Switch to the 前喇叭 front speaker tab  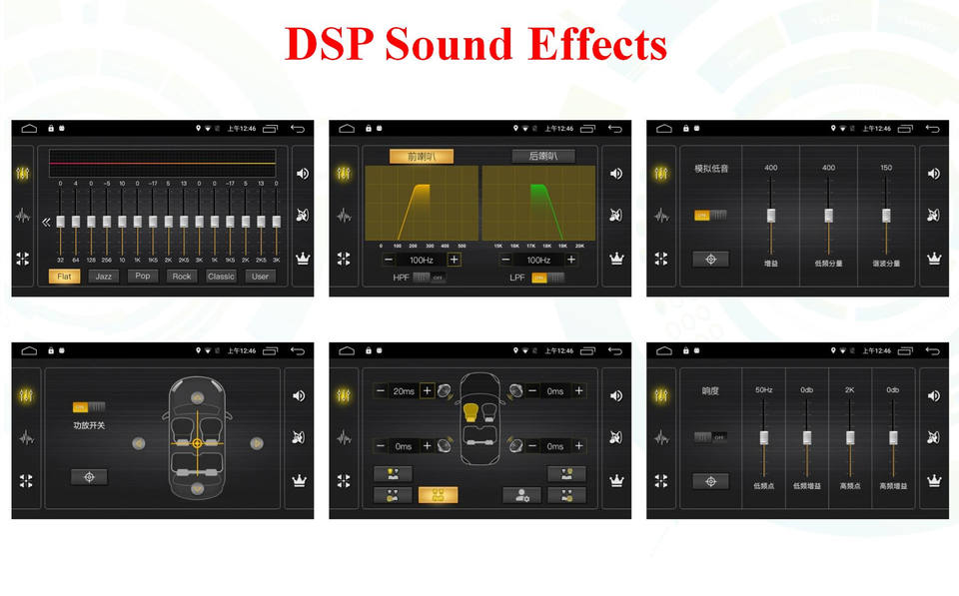(422, 157)
